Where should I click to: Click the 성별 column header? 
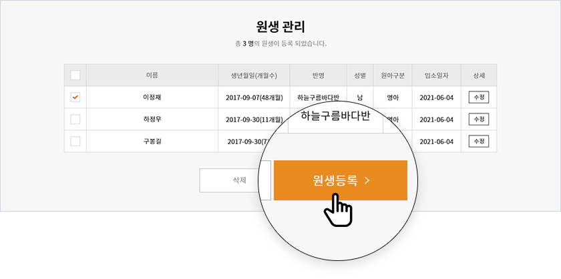coord(360,75)
